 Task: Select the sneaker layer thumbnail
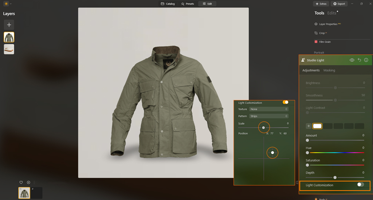(9, 49)
